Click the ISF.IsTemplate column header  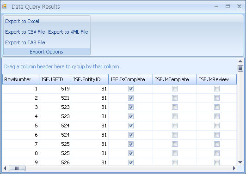click(175, 79)
